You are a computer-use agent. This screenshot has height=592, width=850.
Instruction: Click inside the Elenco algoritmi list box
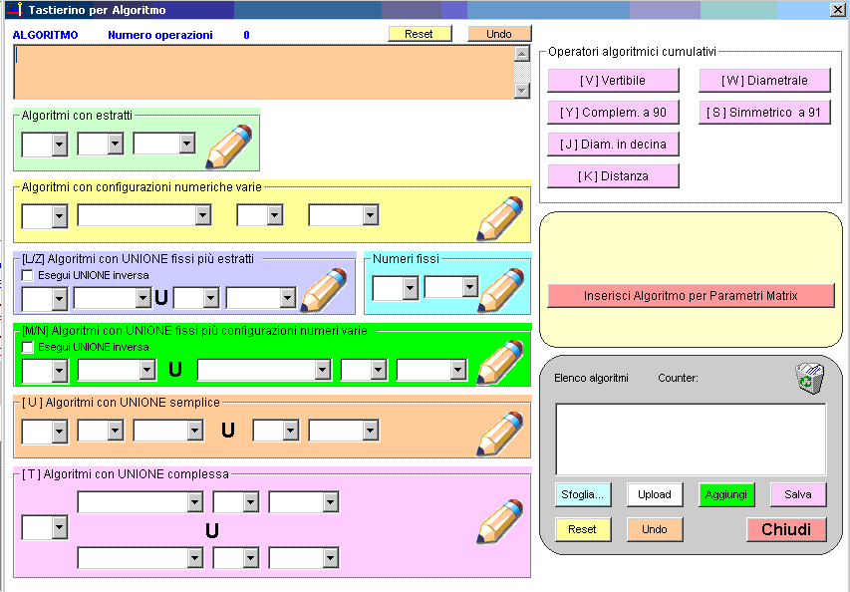(690, 439)
